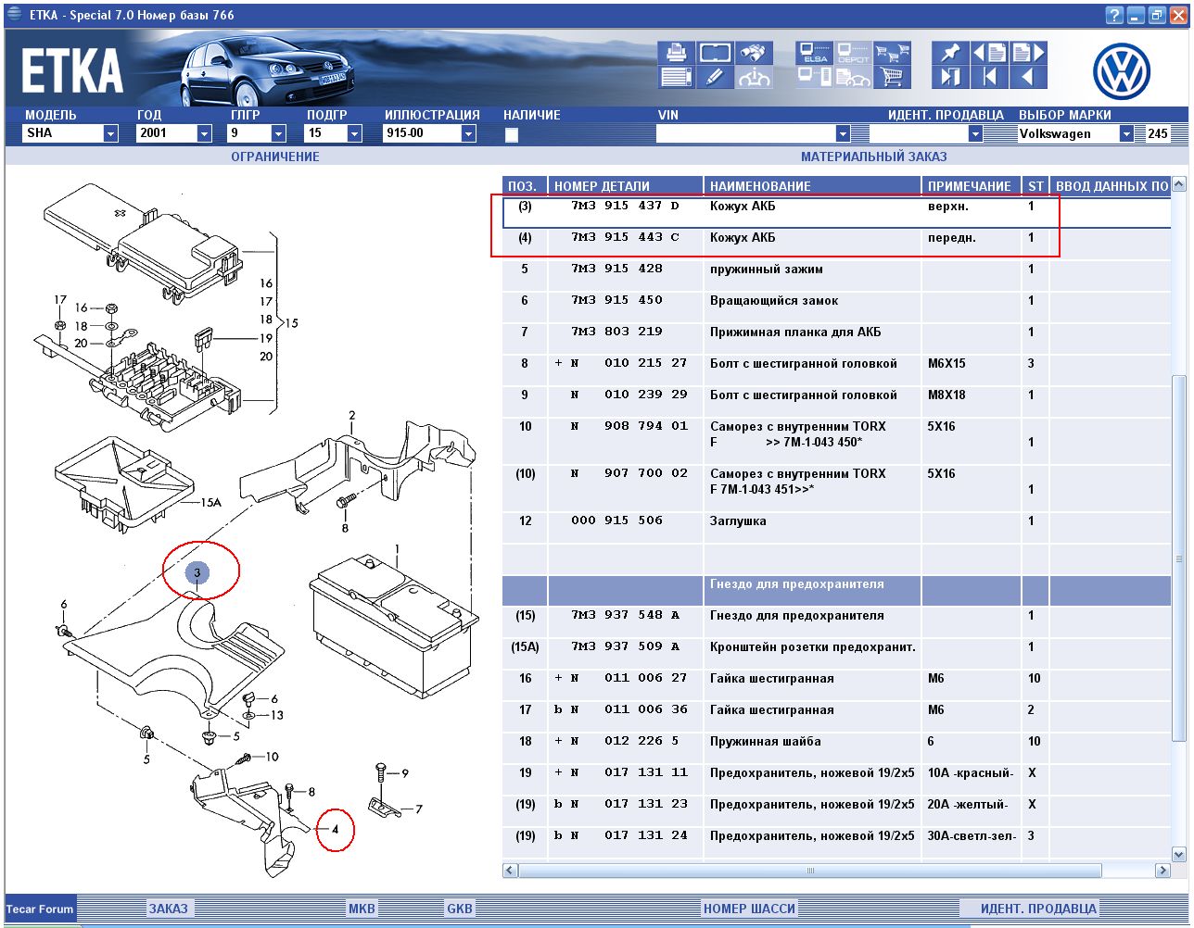Click the document with car icon
Screen dimensions: 1194x928
coord(854,78)
